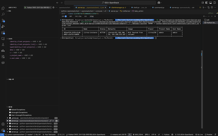Viewport: 218px width, 136px height.
Task: Open the new terminal profile dropdown arrow
Action: [x=206, y=16]
